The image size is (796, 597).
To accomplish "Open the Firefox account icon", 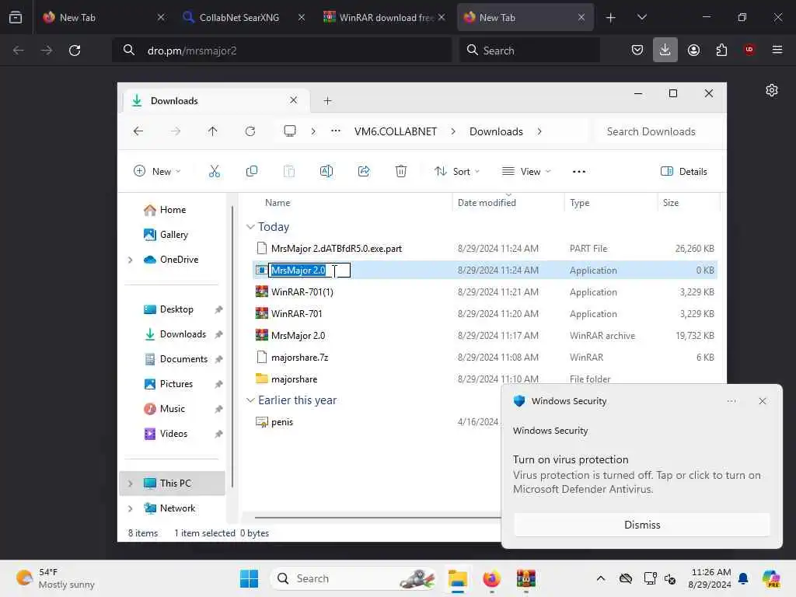I will pyautogui.click(x=693, y=50).
